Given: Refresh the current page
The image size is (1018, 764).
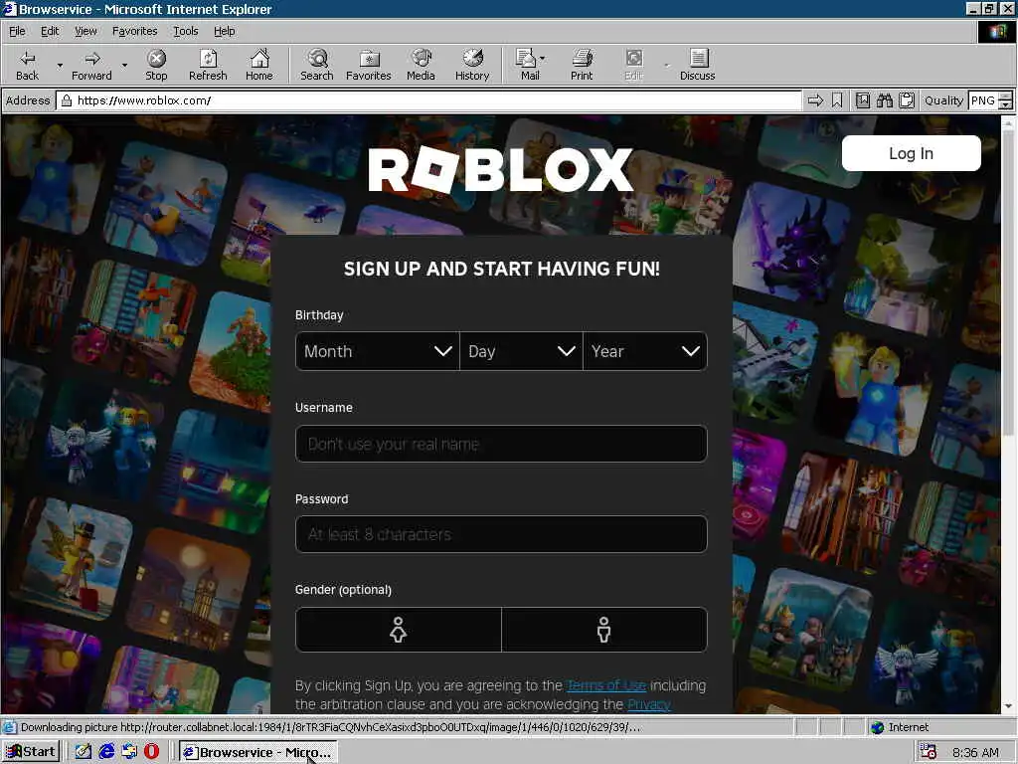Looking at the screenshot, I should pos(208,65).
